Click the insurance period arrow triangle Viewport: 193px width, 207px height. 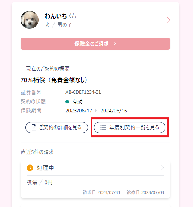(96, 111)
